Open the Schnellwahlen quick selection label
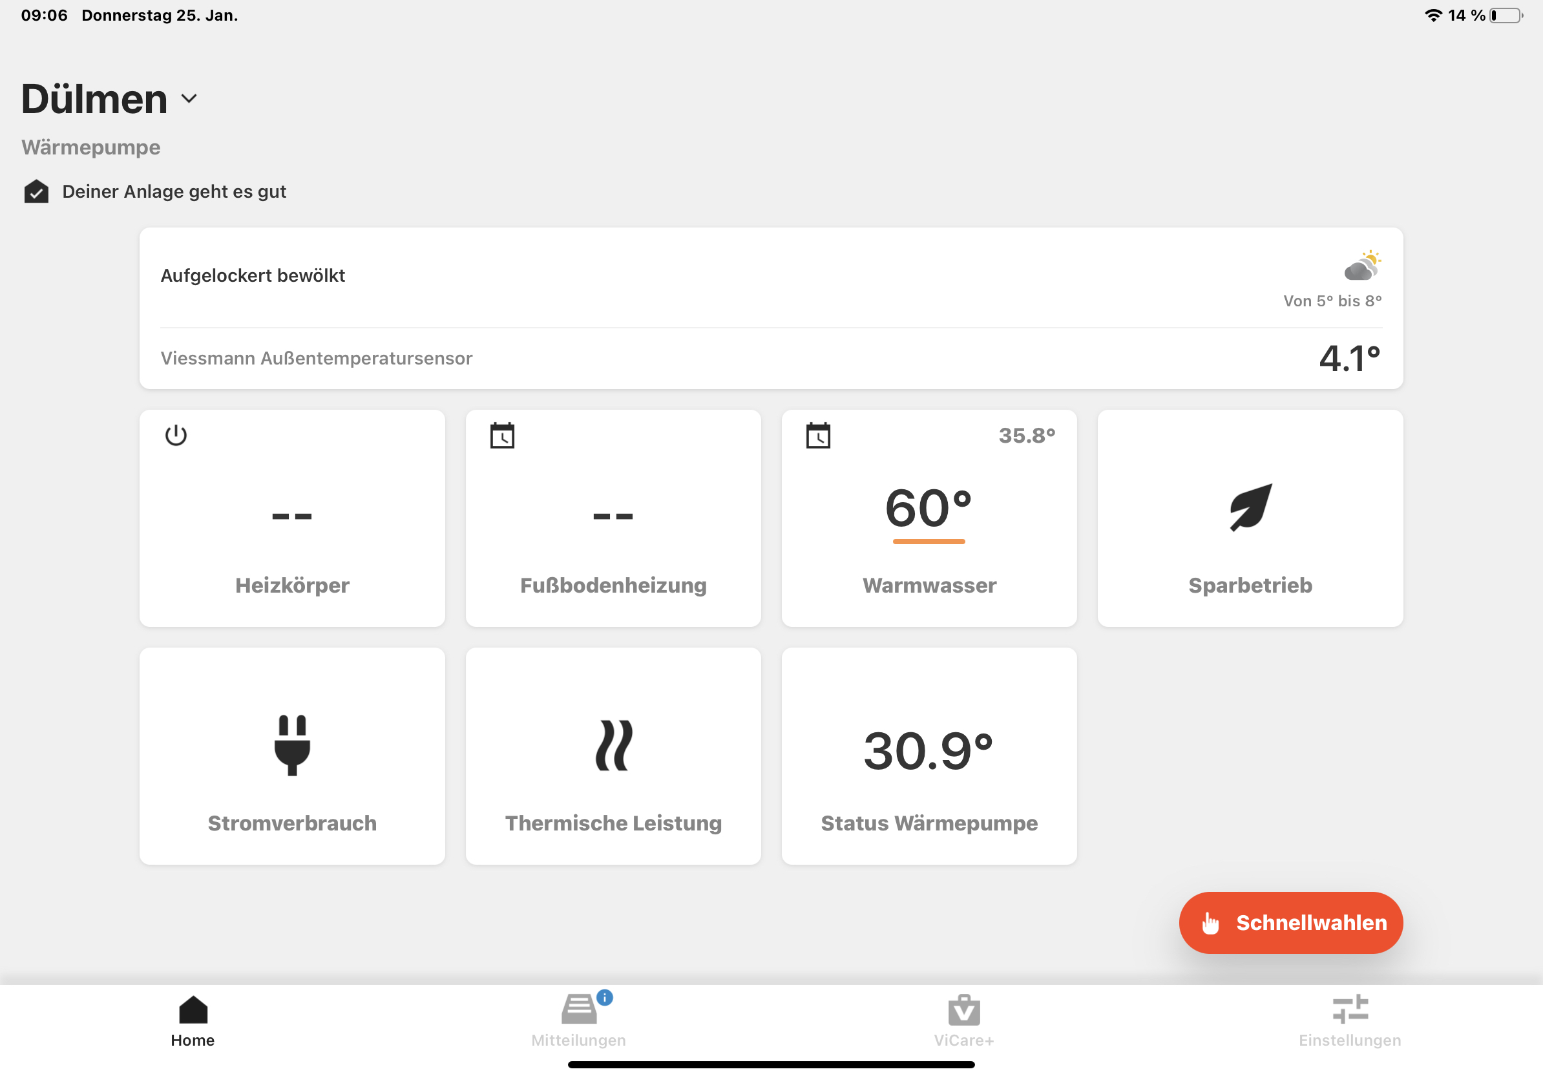Viewport: 1543px width, 1078px height. 1312,923
